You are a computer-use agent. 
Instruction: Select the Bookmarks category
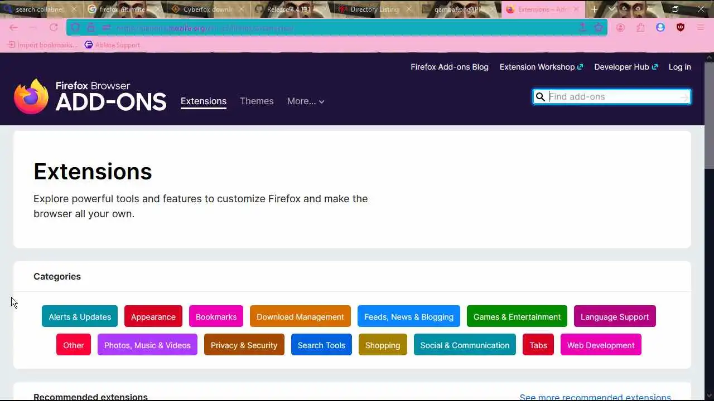coord(216,316)
